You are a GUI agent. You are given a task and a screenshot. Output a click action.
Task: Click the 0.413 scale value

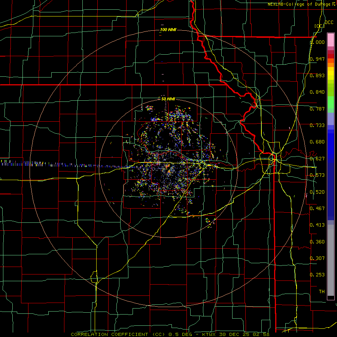317,225
